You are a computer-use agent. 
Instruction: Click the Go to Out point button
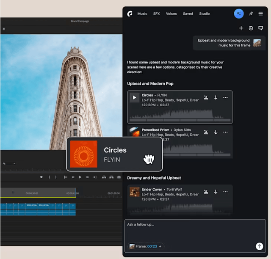(x=95, y=177)
